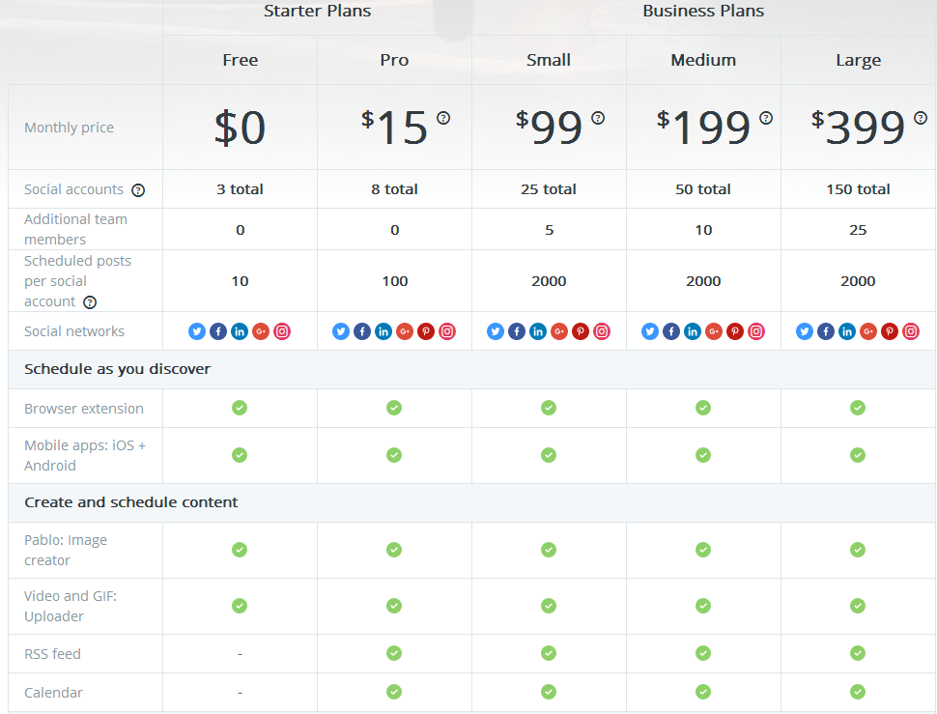Click the $0 monthly price of the Free plan
Image resolution: width=937 pixels, height=714 pixels.
click(240, 128)
